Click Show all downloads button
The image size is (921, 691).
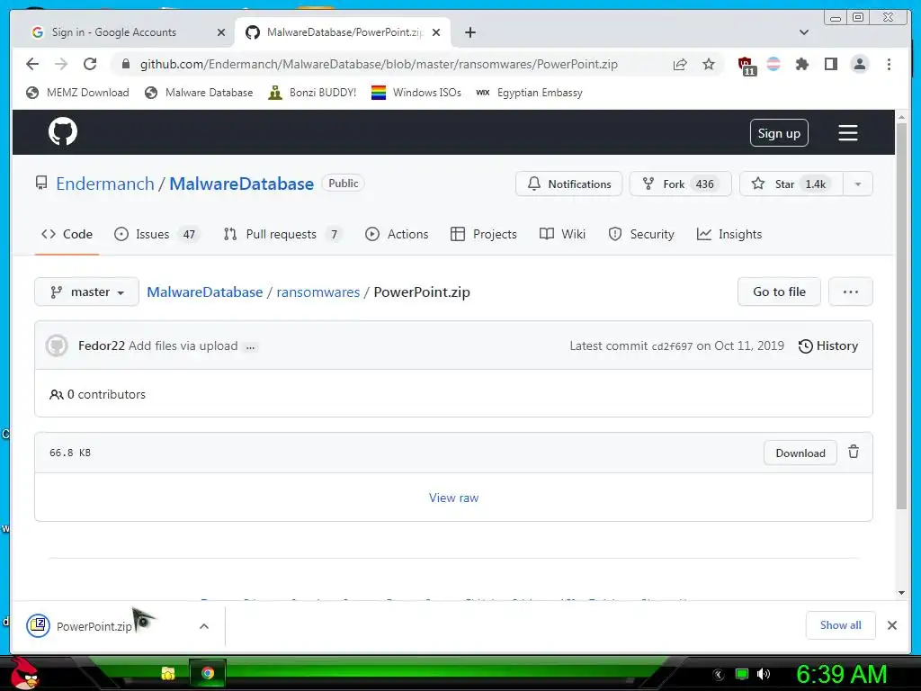pyautogui.click(x=841, y=625)
